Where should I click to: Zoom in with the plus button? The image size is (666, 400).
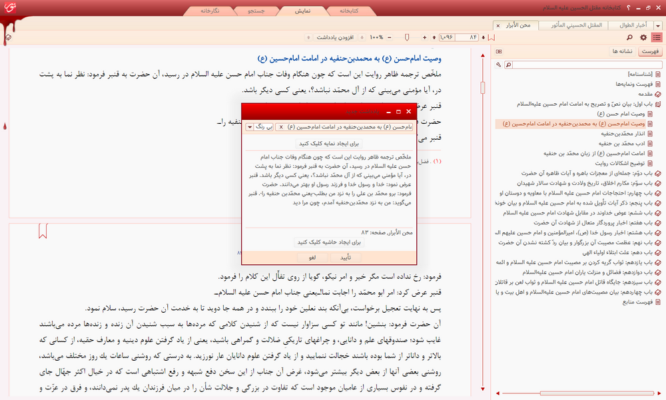(424, 37)
